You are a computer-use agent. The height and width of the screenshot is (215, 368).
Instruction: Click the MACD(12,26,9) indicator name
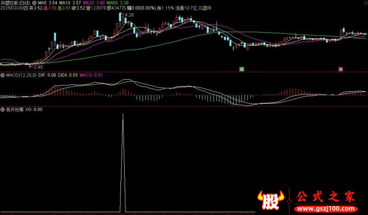(x=21, y=75)
